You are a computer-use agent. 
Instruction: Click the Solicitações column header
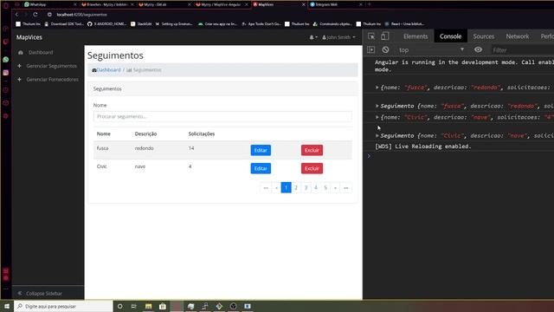[x=202, y=133]
